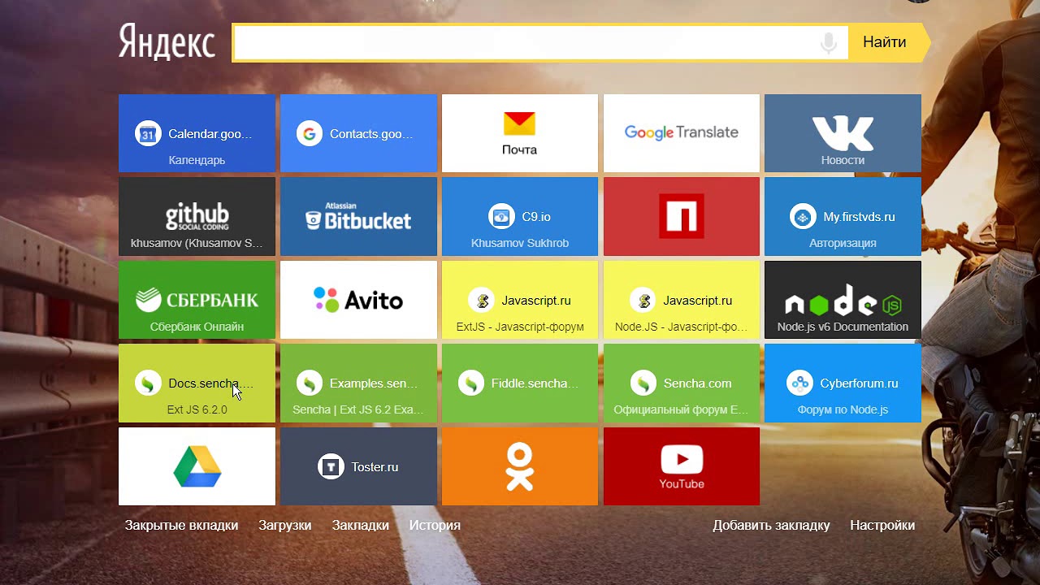
Task: Open the Загрузки downloads link
Action: [x=285, y=526]
